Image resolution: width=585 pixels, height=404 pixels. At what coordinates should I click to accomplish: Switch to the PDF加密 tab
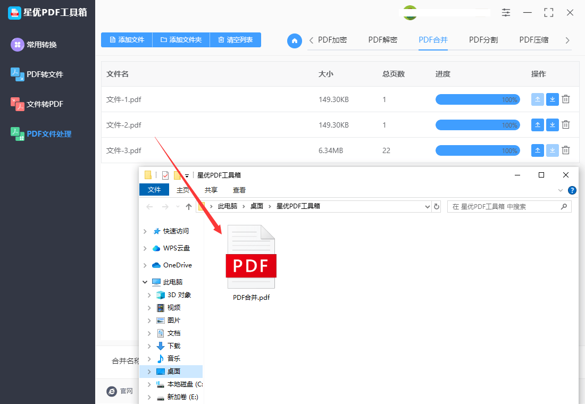332,40
